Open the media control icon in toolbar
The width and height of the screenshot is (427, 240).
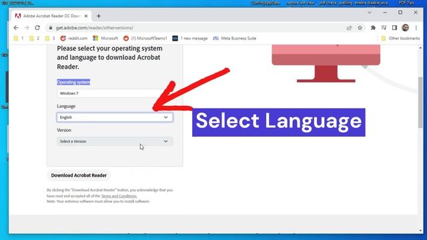click(384, 28)
